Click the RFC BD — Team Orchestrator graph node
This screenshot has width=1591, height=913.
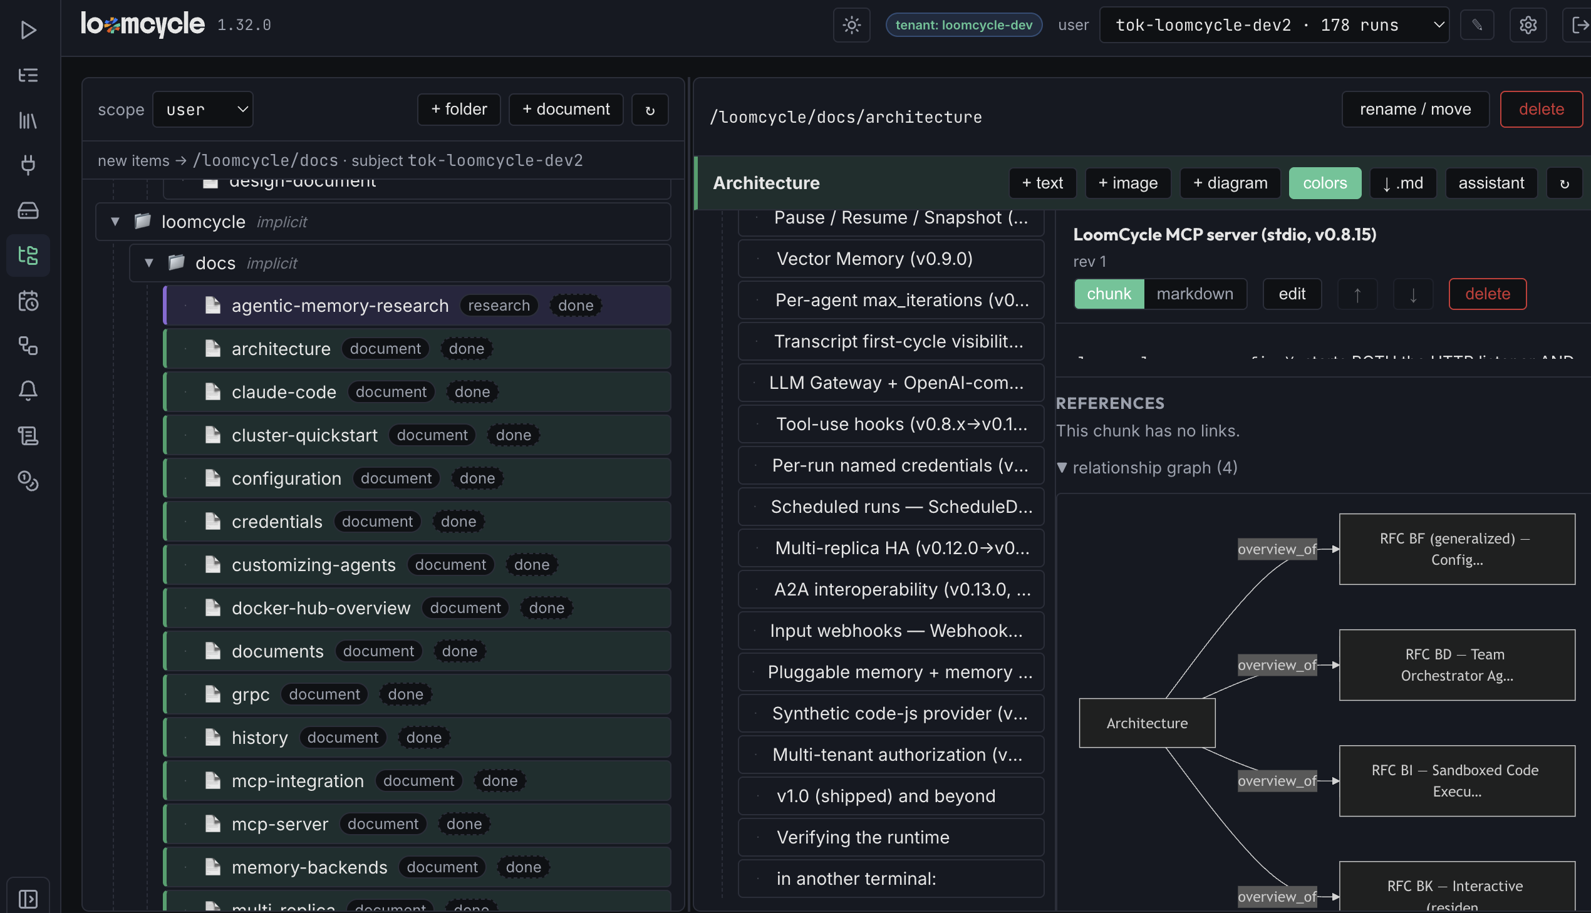[x=1456, y=665]
